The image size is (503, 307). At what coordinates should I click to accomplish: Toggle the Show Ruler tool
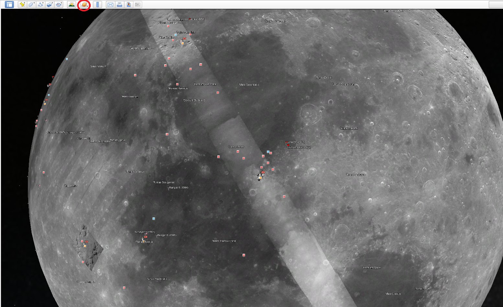97,5
